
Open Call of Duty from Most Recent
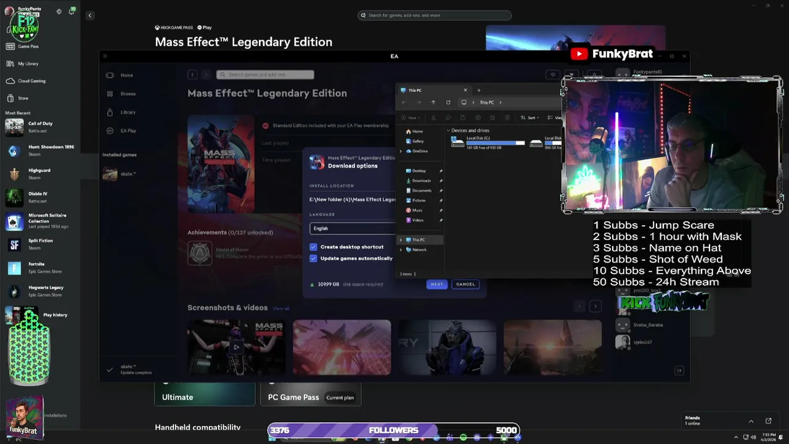tap(40, 127)
